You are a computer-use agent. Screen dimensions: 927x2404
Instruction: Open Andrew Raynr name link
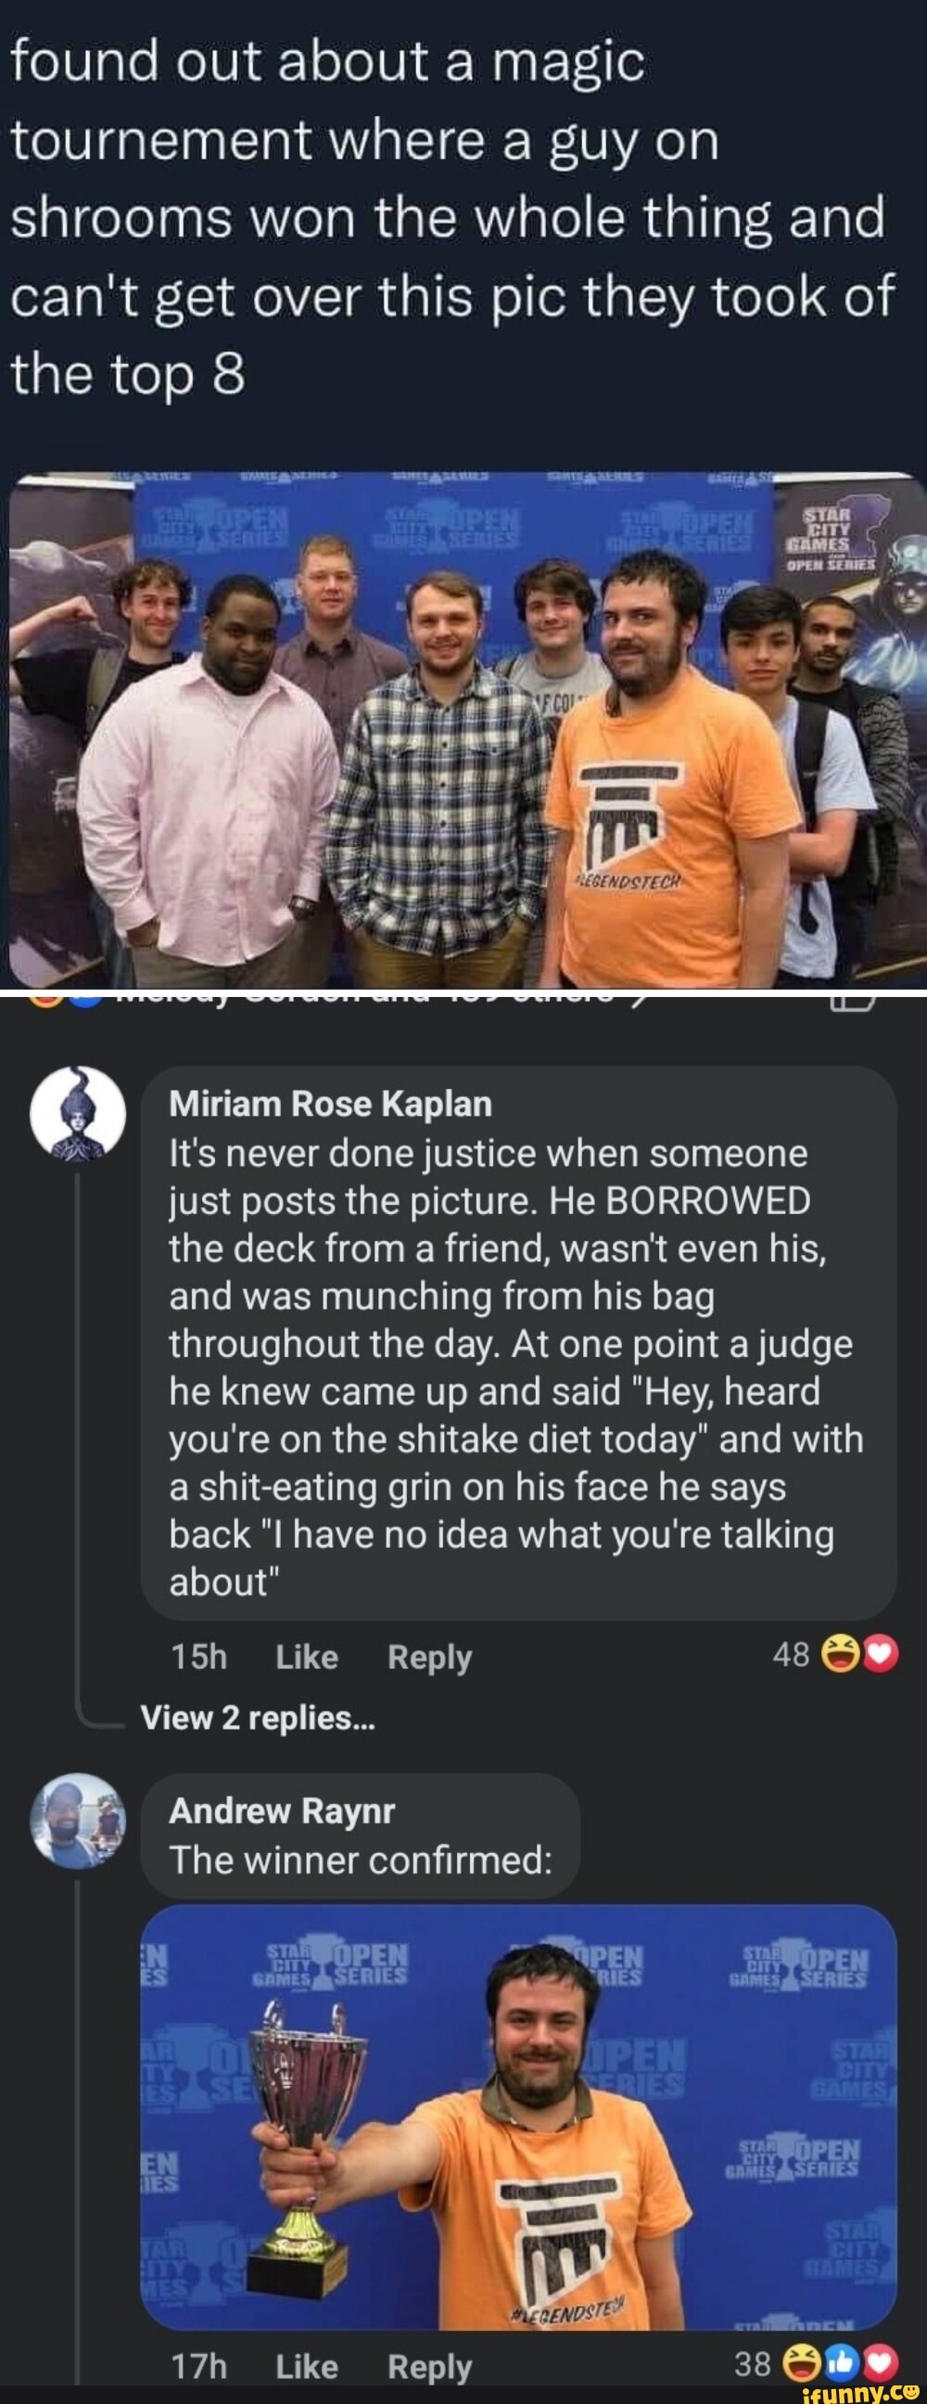pos(282,1810)
